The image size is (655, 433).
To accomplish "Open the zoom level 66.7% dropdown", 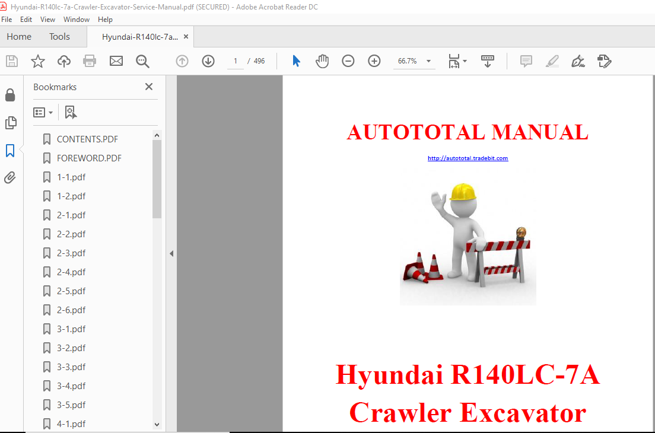I will [x=428, y=61].
